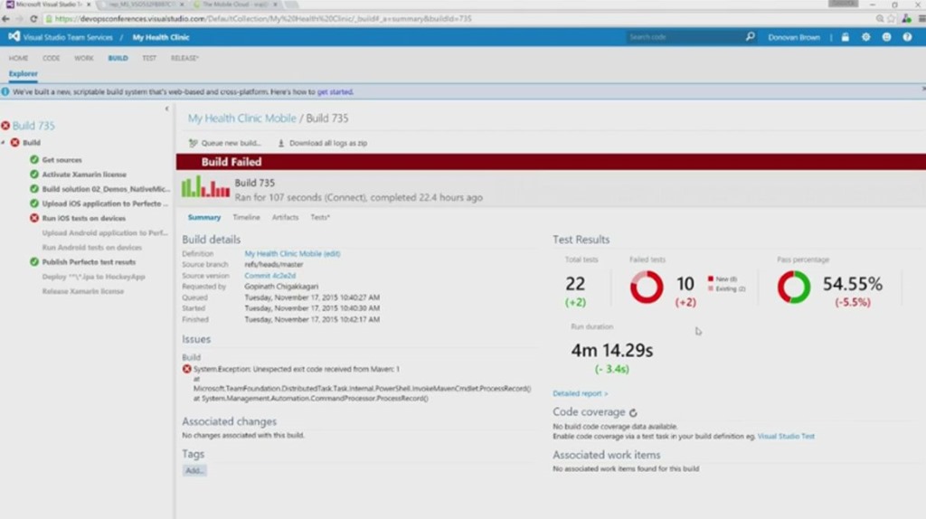Open Commit 4c2e2d link

[x=269, y=276]
